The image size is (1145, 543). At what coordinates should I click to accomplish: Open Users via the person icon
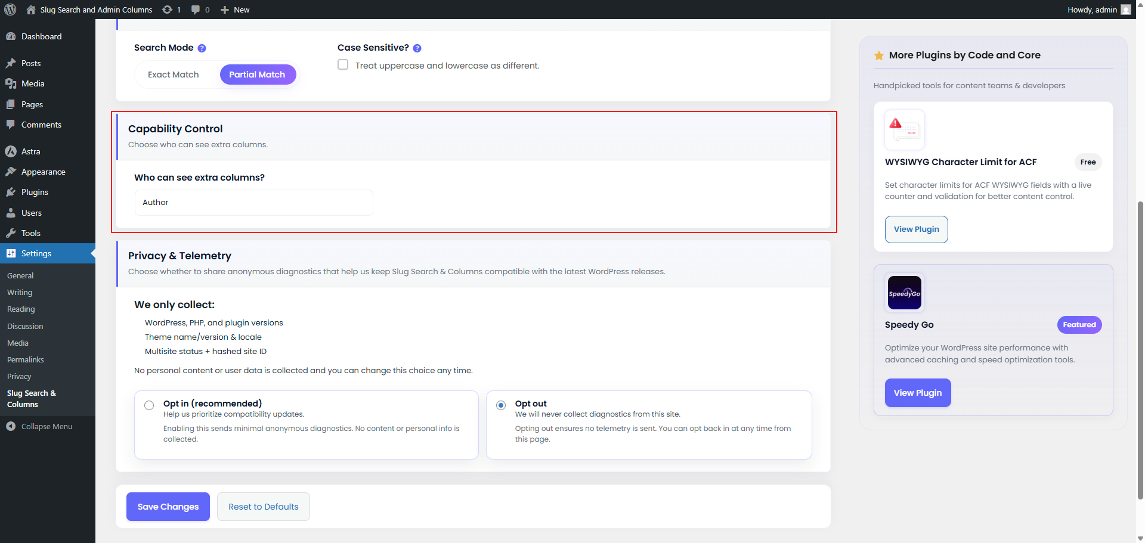12,213
